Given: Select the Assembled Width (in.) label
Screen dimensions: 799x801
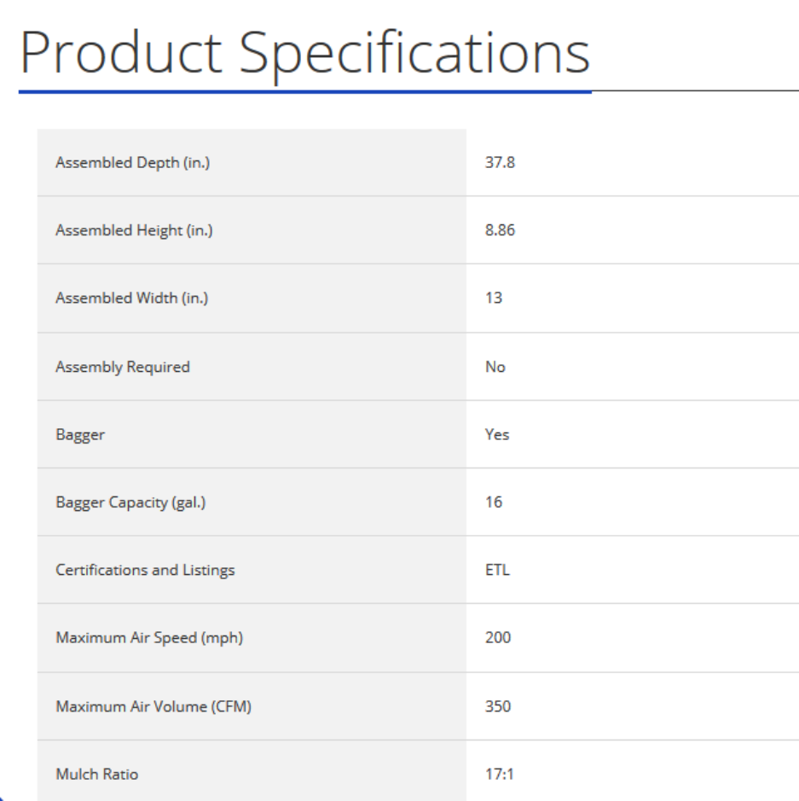Looking at the screenshot, I should (132, 299).
